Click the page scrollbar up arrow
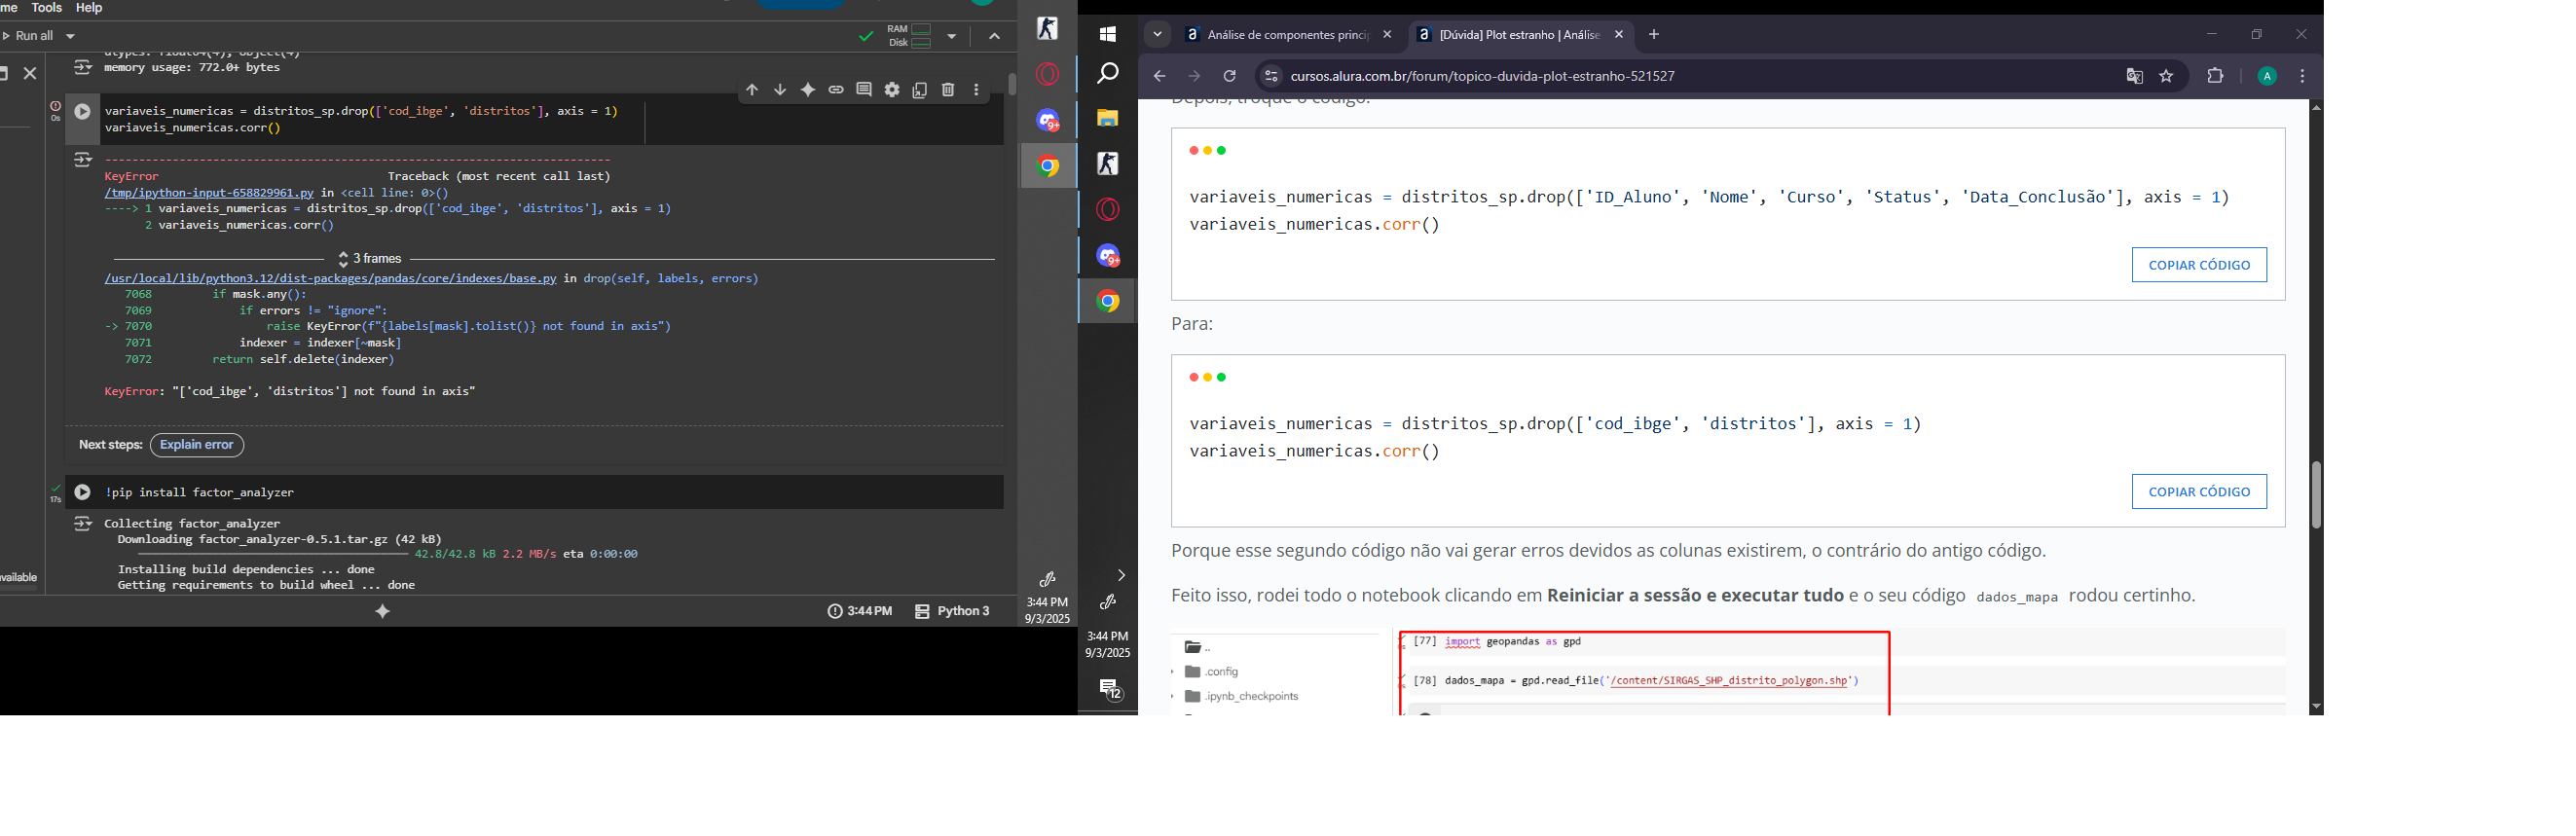 [x=2316, y=107]
